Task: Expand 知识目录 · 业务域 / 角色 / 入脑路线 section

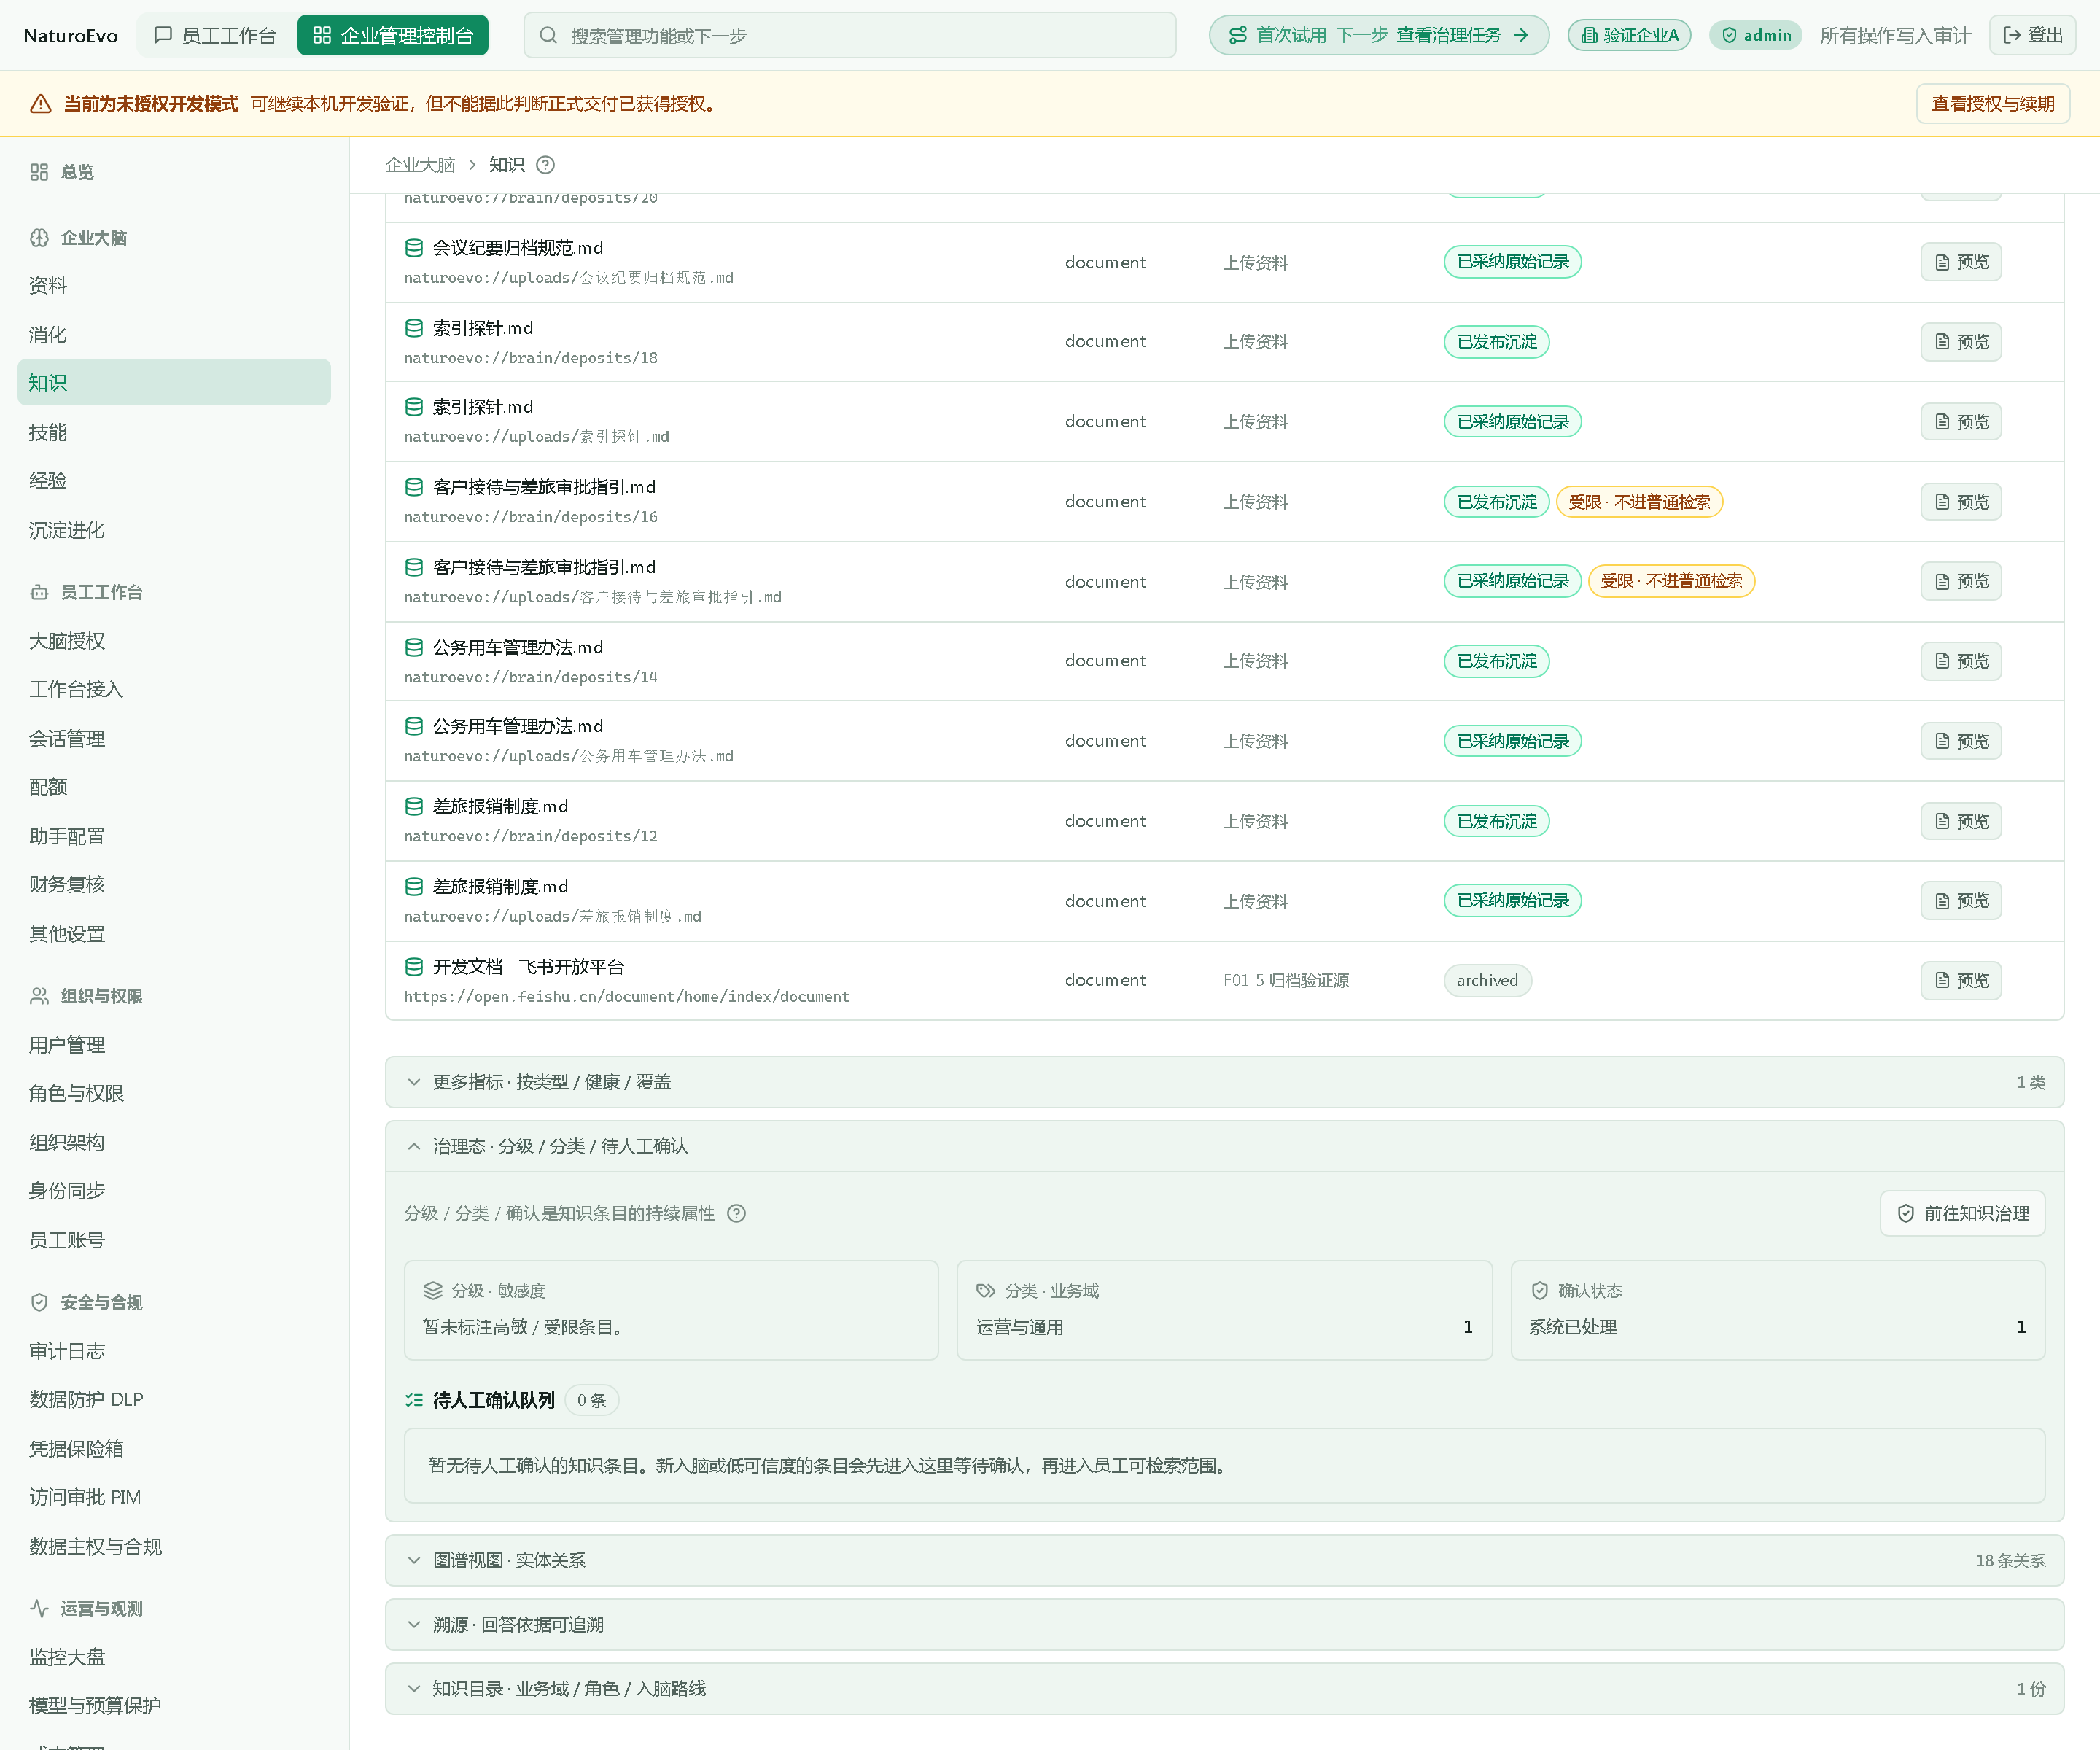Action: click(x=1225, y=1688)
